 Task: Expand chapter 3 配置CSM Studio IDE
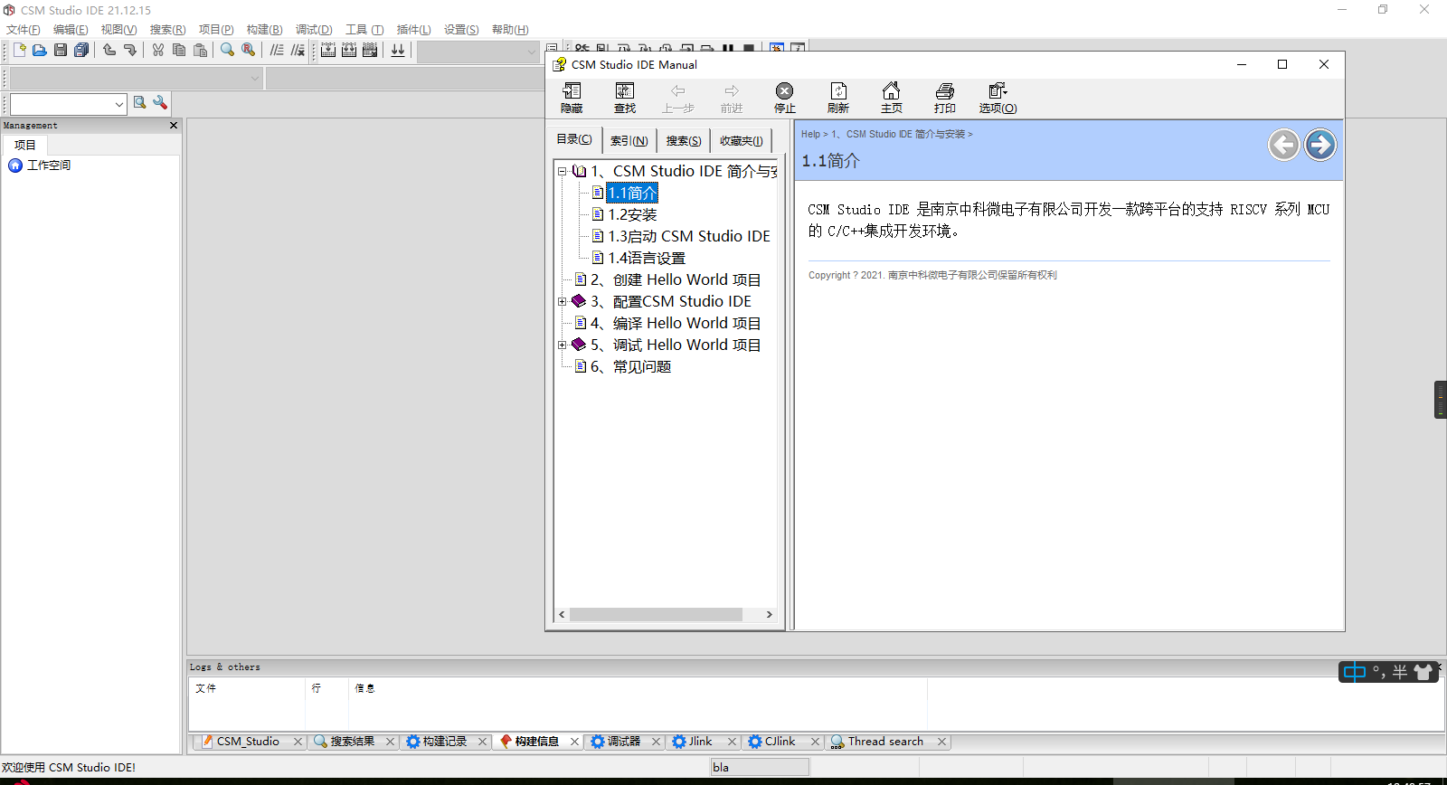pyautogui.click(x=562, y=301)
